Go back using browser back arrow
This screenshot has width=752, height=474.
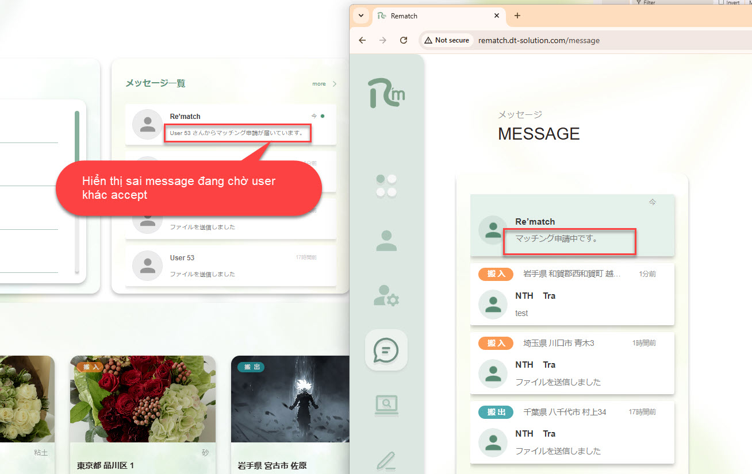pyautogui.click(x=362, y=40)
